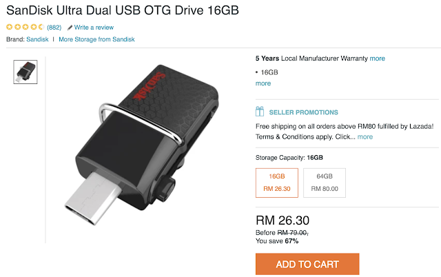
Task: Click the SELLER PROMOTIONS heading
Action: (303, 112)
